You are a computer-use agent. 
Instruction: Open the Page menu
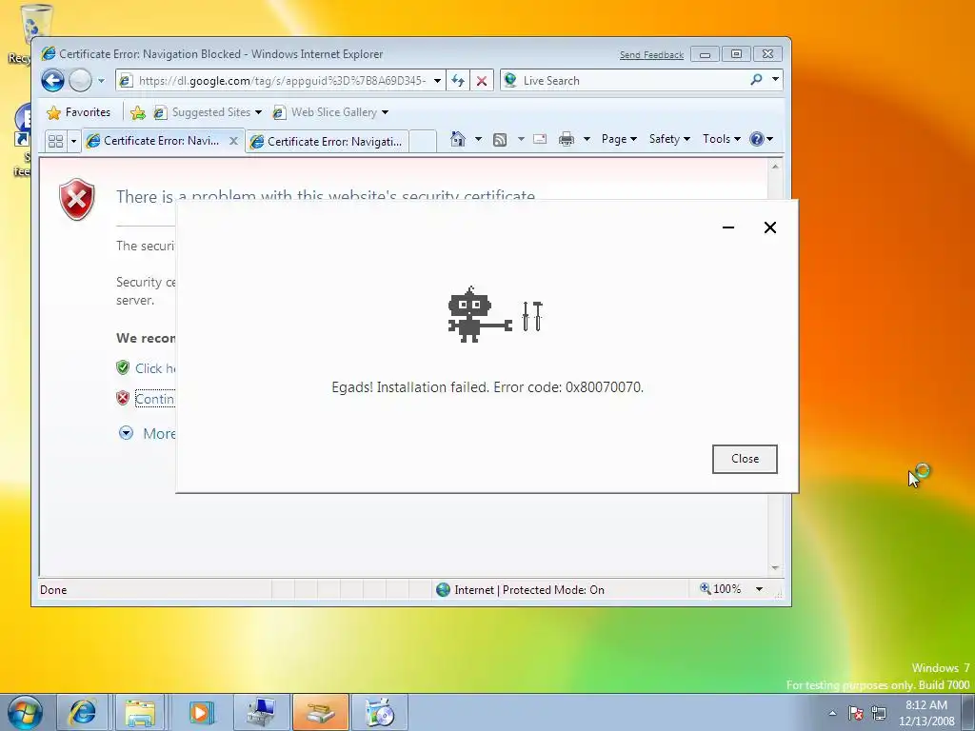click(619, 139)
